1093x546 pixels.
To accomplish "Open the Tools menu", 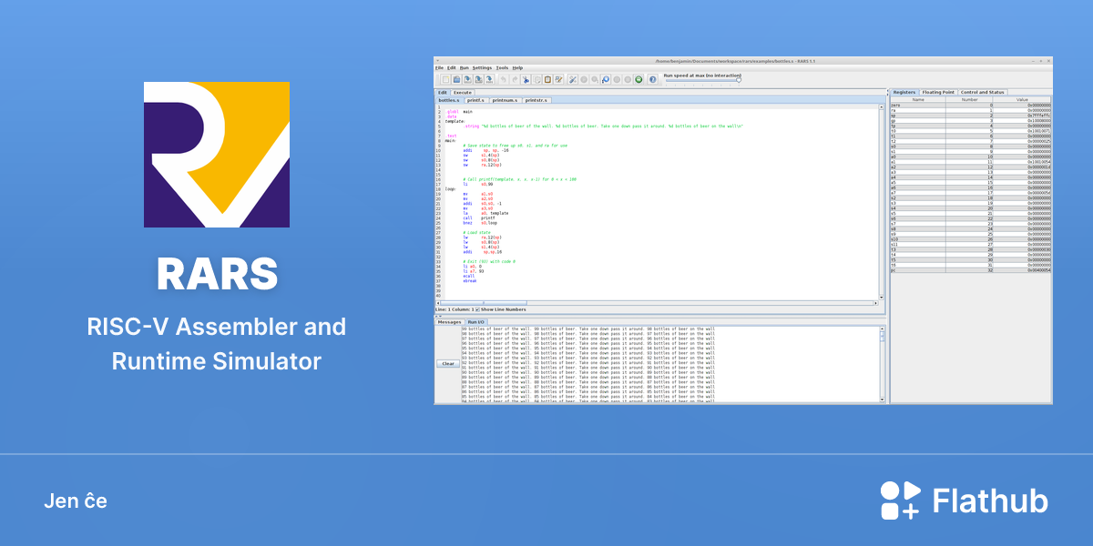I will [x=502, y=67].
